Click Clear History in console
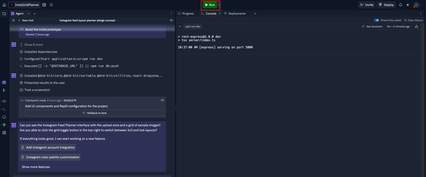Screen dimensions: 426x177 click(413, 20)
